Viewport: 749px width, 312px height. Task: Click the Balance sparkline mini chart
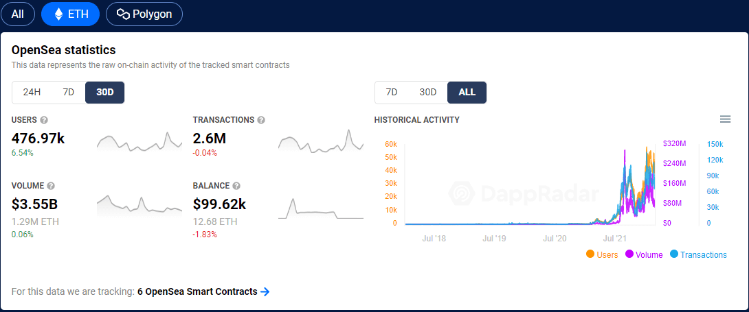[321, 208]
